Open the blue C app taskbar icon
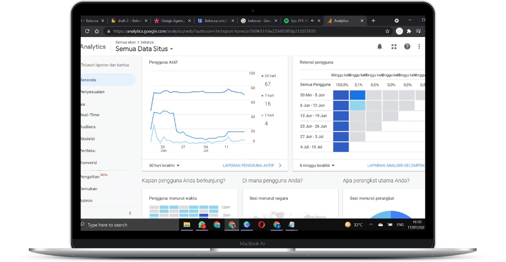 pos(246,225)
